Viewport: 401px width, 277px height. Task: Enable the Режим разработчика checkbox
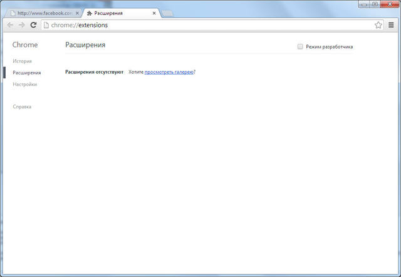(x=300, y=46)
